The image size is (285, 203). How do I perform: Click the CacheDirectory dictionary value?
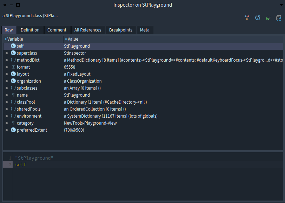point(105,102)
